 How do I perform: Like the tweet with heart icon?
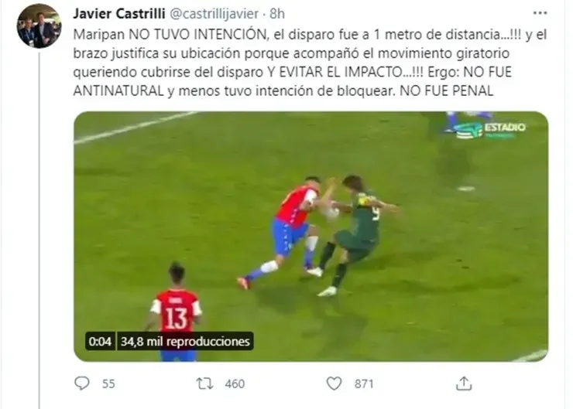coord(334,383)
